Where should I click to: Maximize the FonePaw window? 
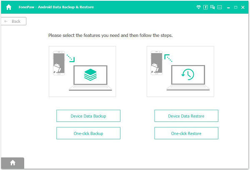[235, 7]
